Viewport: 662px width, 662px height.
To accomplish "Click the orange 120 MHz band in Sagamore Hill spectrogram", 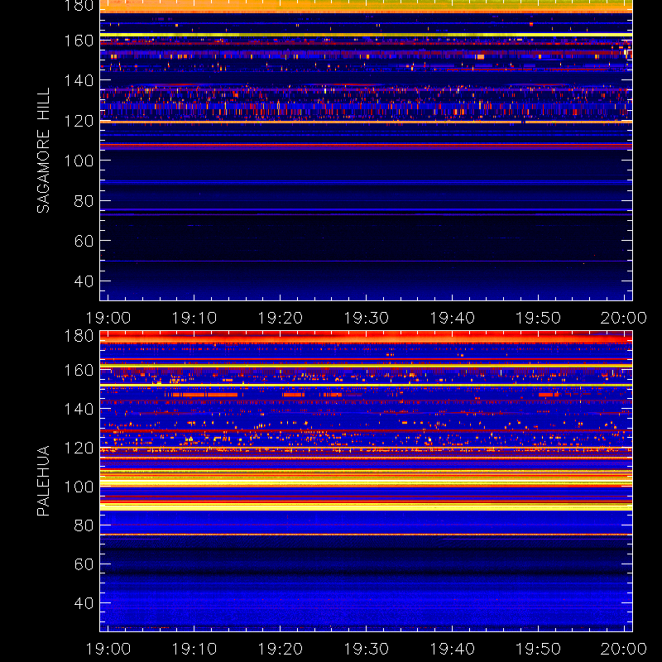I will 366,122.
